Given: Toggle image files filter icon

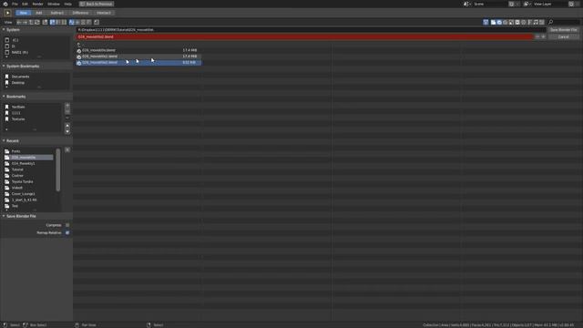Looking at the screenshot, I should pyautogui.click(x=511, y=22).
